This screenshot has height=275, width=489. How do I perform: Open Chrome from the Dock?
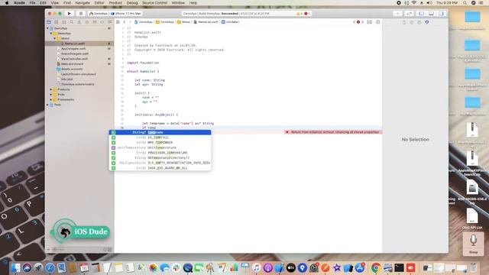coord(376,267)
